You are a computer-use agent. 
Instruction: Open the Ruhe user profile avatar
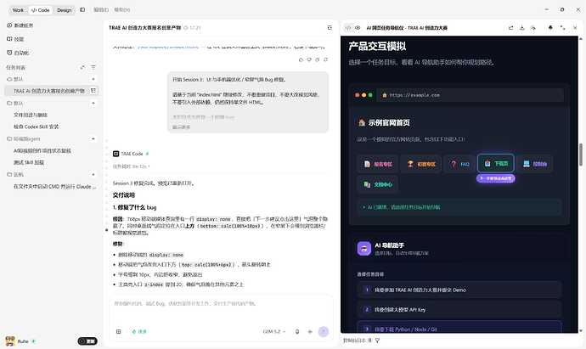[x=10, y=341]
